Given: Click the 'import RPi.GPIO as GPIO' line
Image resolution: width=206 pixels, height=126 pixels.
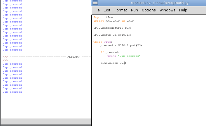Looking at the screenshot, I should pyautogui.click(x=114, y=21).
